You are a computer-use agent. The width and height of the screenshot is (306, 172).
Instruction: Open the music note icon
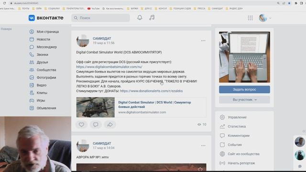click(152, 18)
